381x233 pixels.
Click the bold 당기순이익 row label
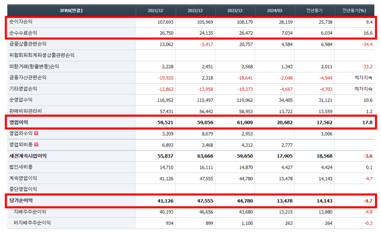pos(21,201)
